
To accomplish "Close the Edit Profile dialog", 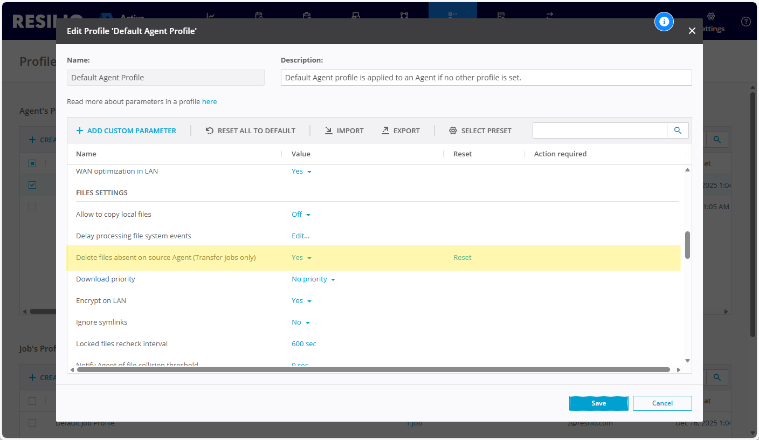I will click(692, 31).
